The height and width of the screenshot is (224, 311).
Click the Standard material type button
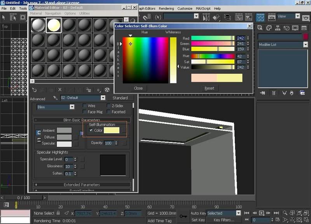coord(120,98)
